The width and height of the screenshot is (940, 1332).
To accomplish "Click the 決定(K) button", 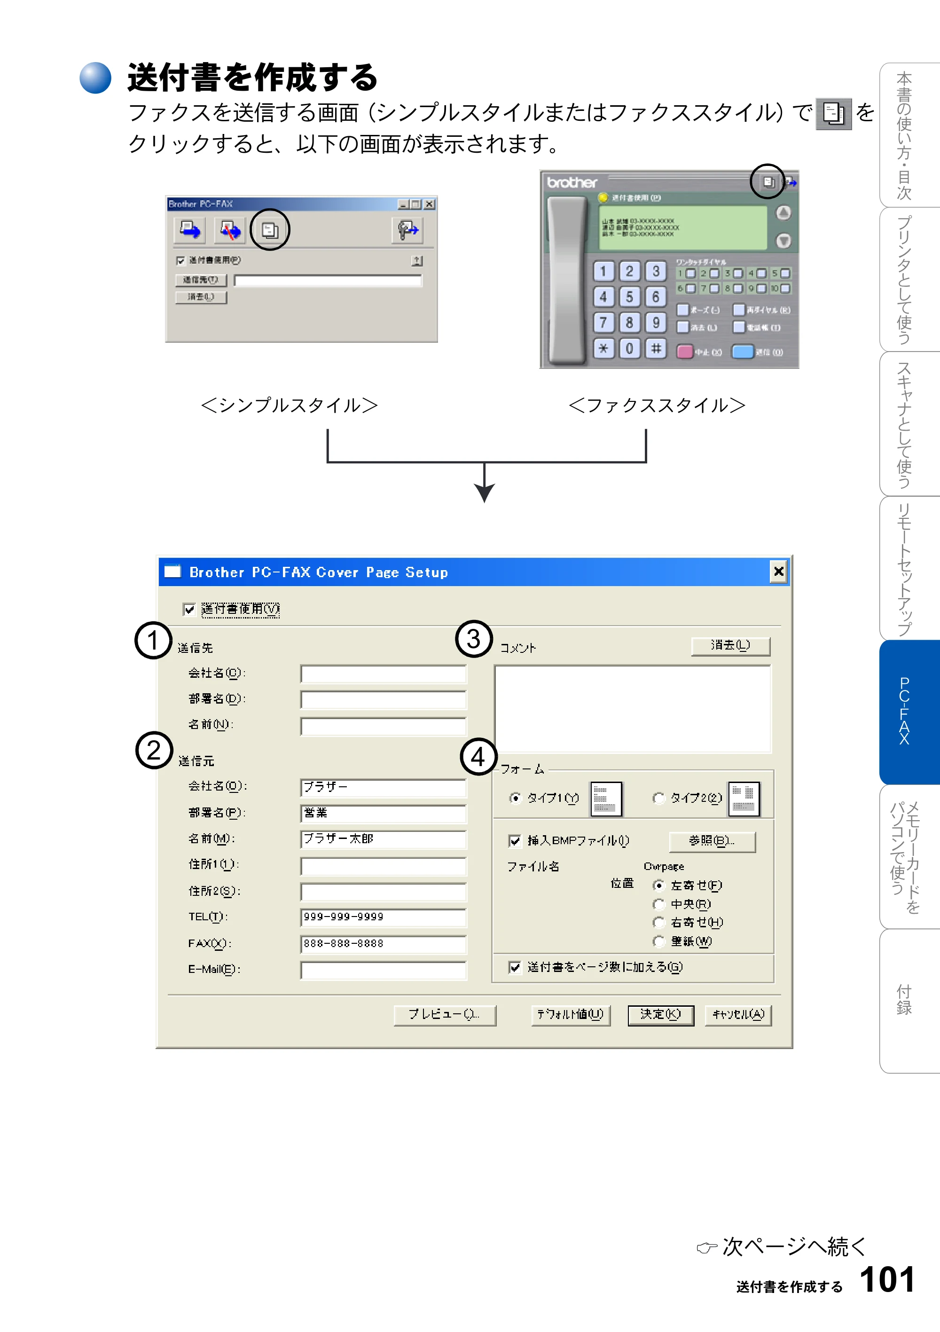I will point(661,1015).
